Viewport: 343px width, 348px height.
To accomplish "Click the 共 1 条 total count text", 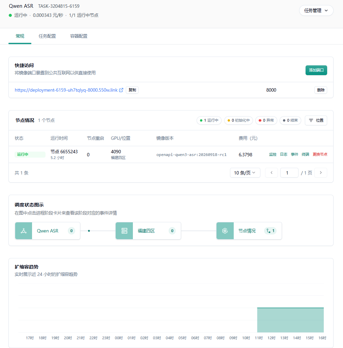I will point(22,173).
